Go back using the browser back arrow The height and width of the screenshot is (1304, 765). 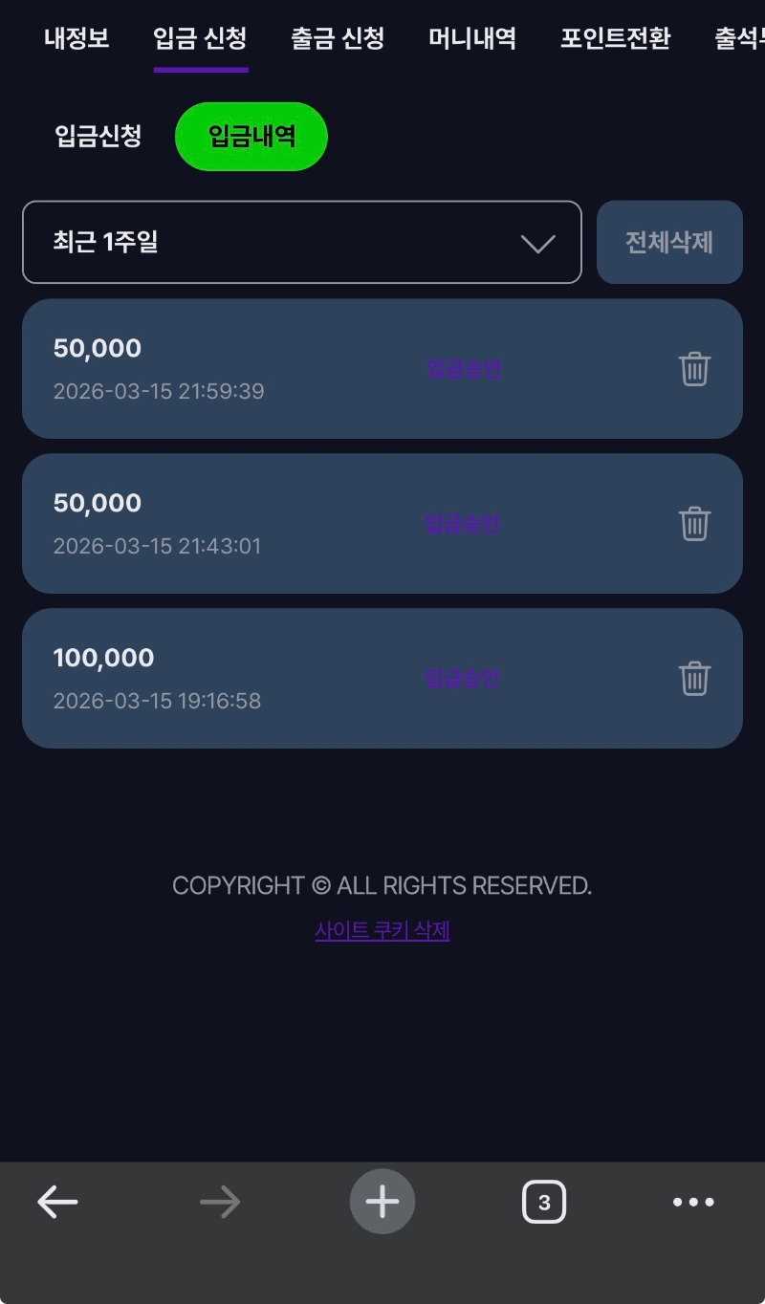pyautogui.click(x=57, y=1202)
